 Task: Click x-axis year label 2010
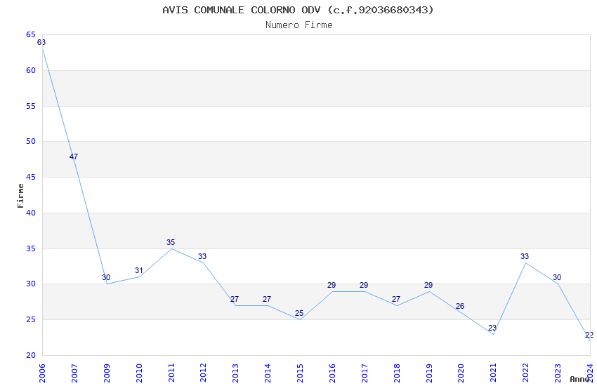point(139,373)
